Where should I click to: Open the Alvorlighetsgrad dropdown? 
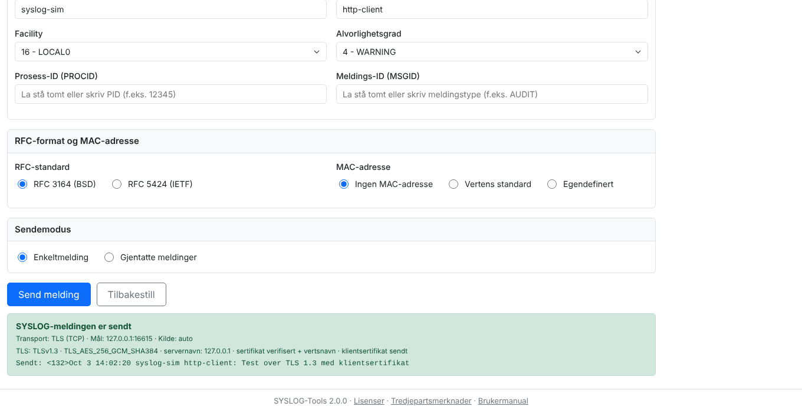pos(492,52)
